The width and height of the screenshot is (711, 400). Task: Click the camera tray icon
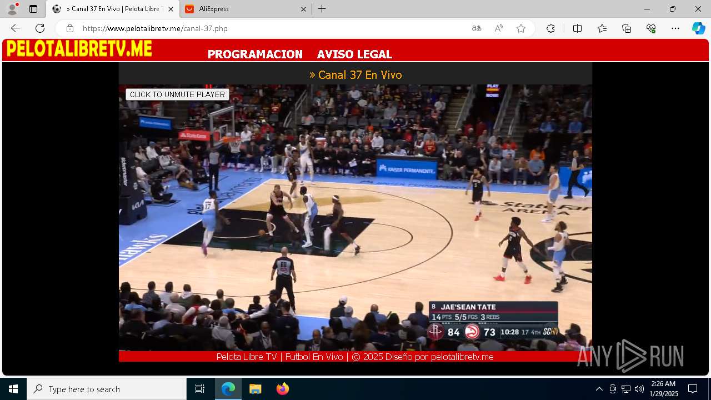[x=613, y=389]
